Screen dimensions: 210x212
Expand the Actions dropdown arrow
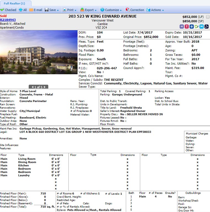163,10
